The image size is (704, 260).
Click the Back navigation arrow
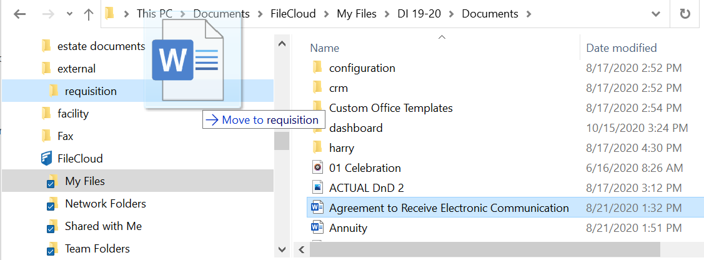(19, 14)
